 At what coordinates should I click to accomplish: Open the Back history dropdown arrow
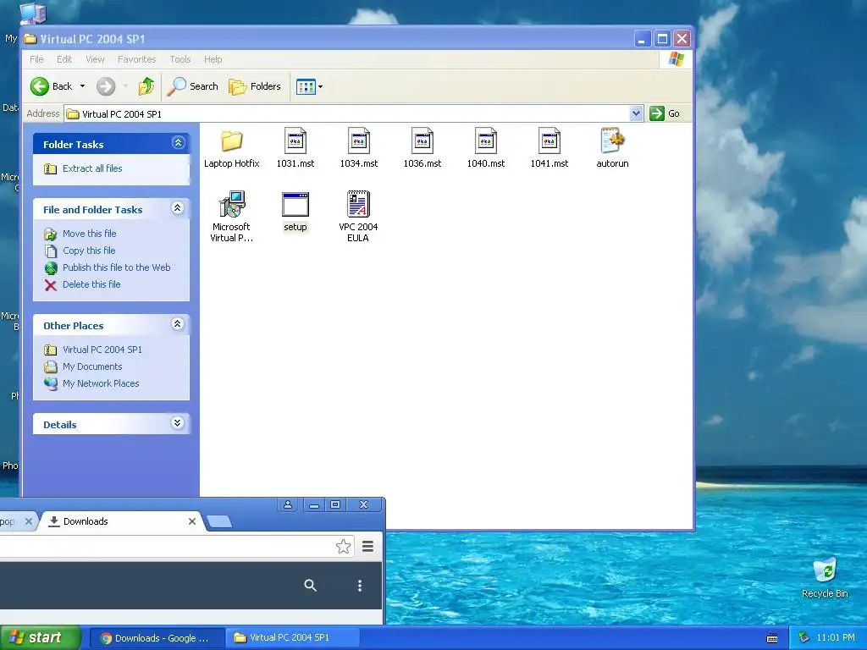[82, 86]
